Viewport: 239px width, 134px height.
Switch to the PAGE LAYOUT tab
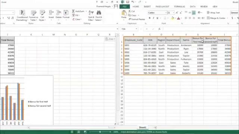point(162,7)
